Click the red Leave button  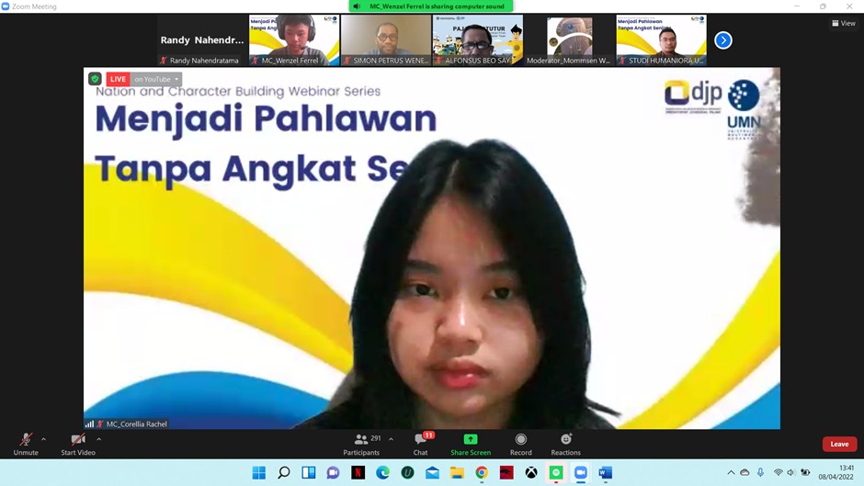(839, 444)
